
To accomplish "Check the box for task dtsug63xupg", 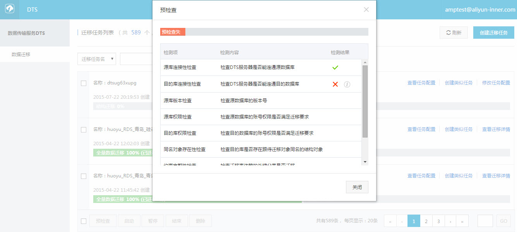I will (x=84, y=83).
